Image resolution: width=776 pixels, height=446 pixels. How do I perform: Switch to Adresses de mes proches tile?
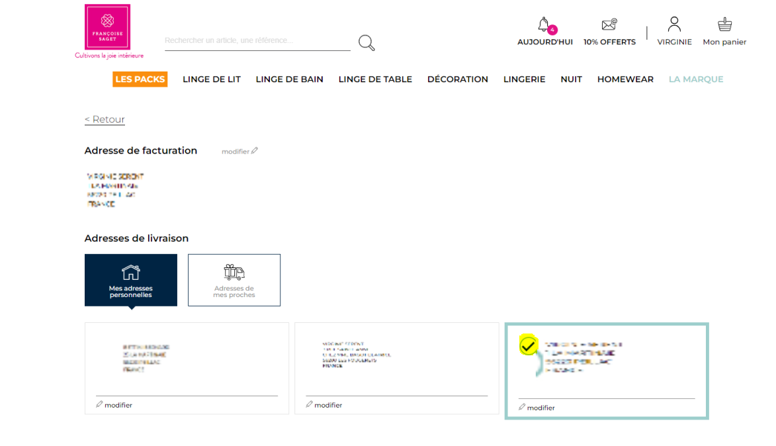234,280
